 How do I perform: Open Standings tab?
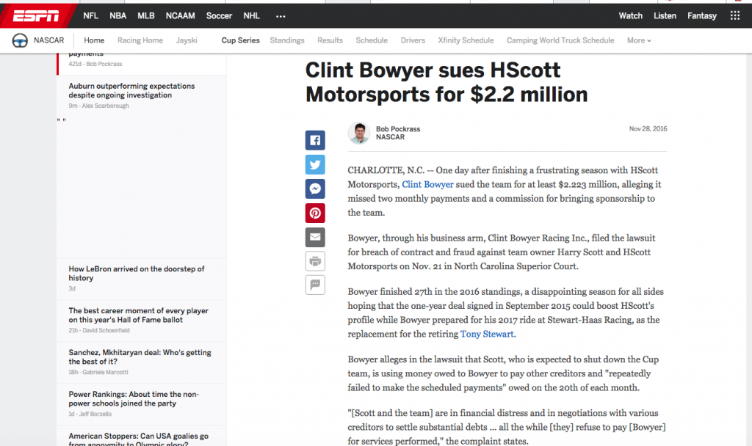pos(287,40)
